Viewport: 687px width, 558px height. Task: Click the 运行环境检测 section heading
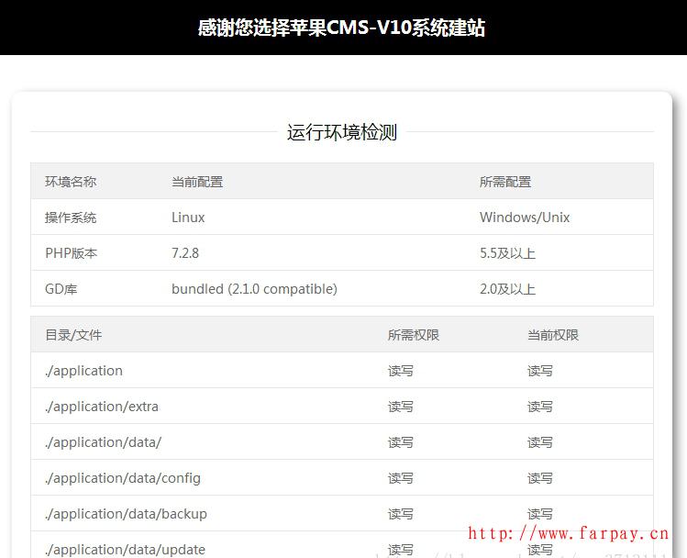point(341,132)
